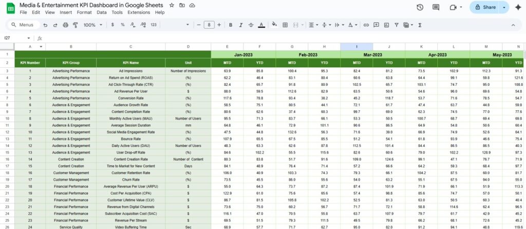
Task: Select row 10 header
Action: click(7, 119)
